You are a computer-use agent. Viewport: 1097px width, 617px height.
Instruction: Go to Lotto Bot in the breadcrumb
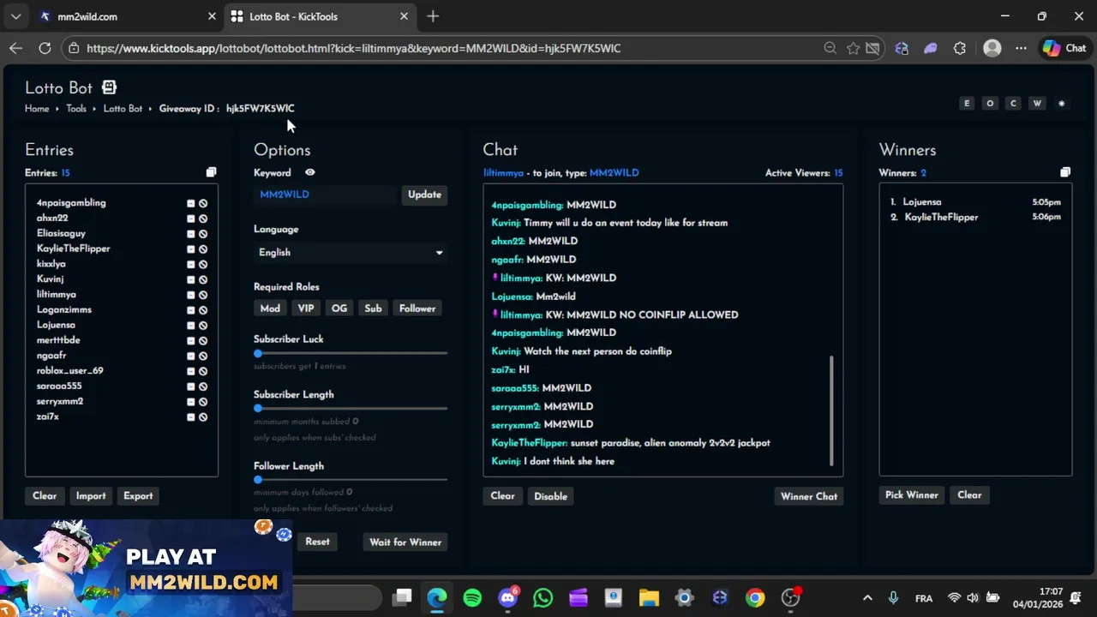tap(123, 109)
